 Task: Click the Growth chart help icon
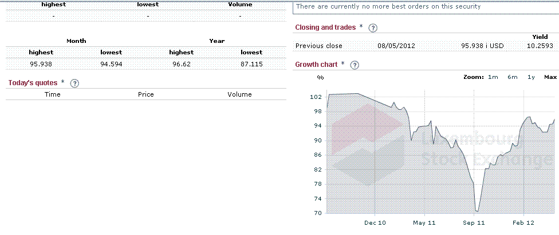click(x=355, y=65)
